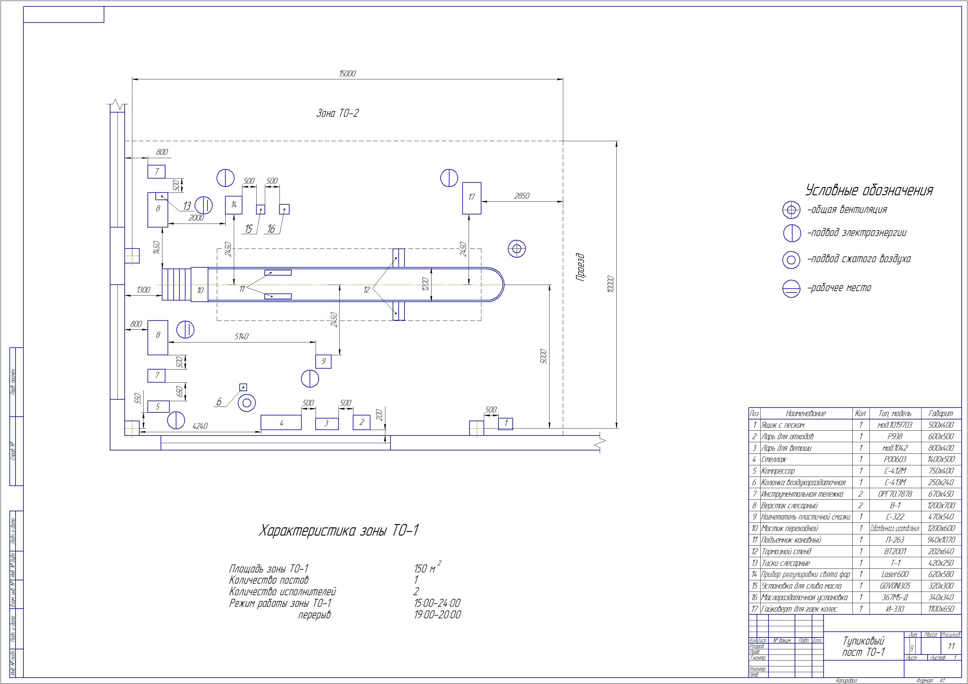Click the general ventilation legend symbol
968x684 pixels.
coord(791,210)
